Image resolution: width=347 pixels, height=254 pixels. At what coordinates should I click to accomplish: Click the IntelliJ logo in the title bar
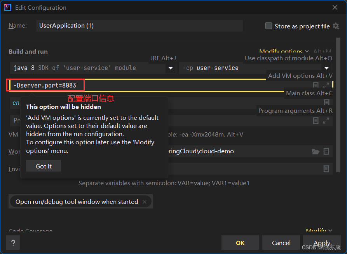click(7, 7)
